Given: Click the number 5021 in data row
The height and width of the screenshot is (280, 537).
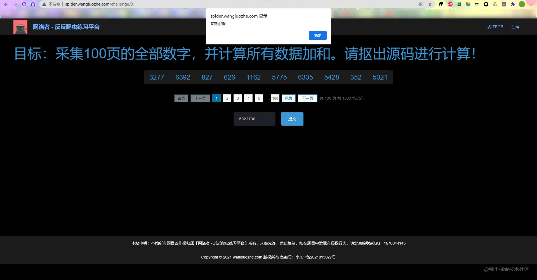Looking at the screenshot, I should tap(380, 77).
